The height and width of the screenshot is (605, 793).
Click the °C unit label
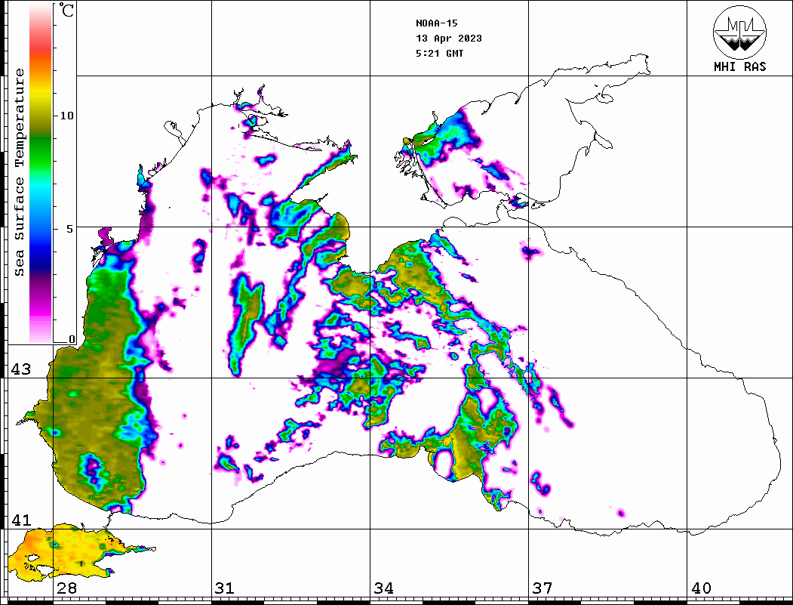(x=66, y=10)
